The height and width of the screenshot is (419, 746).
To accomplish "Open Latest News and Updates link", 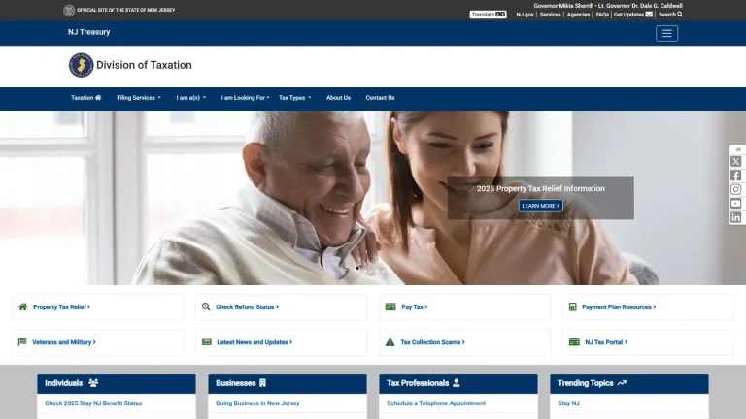I will pos(254,342).
